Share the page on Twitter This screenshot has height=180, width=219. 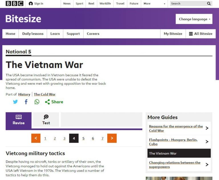[x=15, y=102]
